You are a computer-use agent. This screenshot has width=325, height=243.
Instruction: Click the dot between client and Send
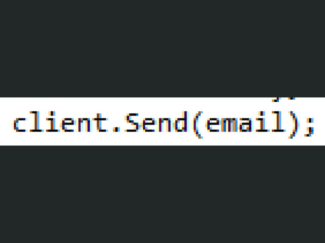tap(116, 130)
